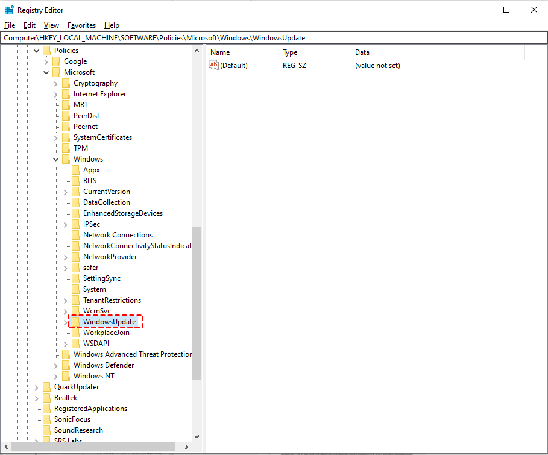Viewport: 548px width, 455px height.
Task: Expand the safer key
Action: click(65, 268)
